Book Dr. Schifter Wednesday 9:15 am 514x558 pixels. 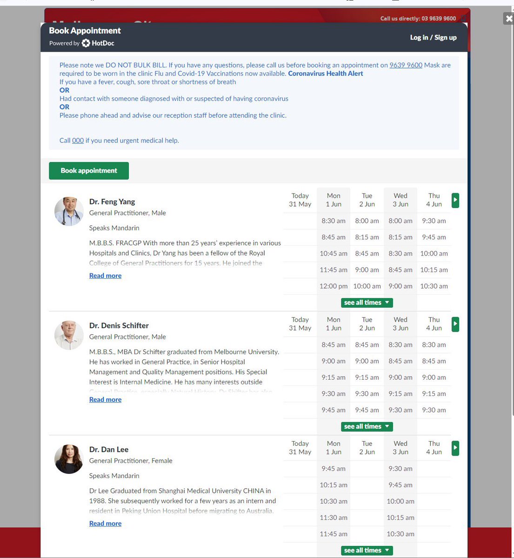[x=401, y=394]
